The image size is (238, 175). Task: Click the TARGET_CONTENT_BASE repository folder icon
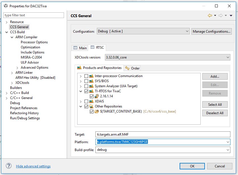point(97,111)
